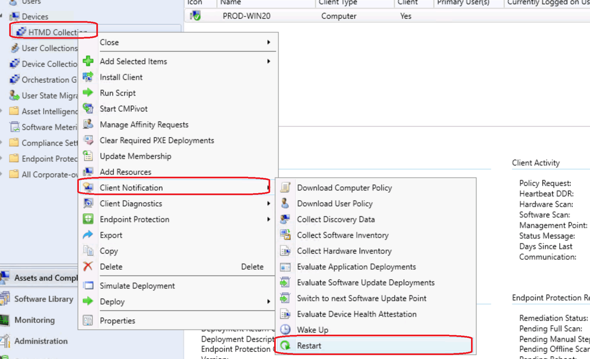Click the Download Computer Policy icon

pyautogui.click(x=286, y=188)
